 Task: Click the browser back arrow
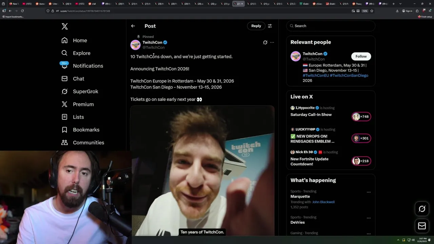click(10, 11)
